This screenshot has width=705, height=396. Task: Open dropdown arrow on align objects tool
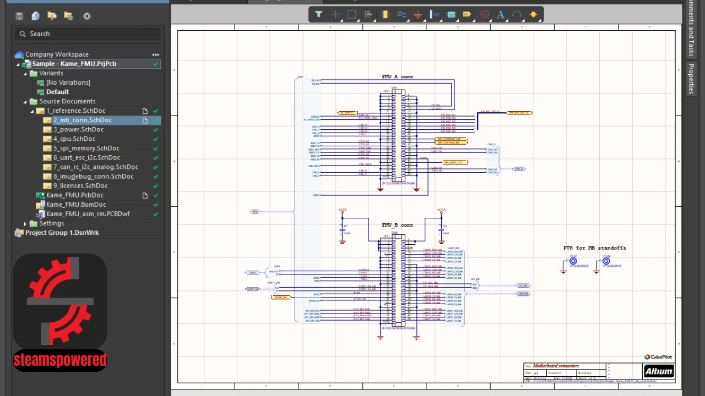[x=375, y=20]
